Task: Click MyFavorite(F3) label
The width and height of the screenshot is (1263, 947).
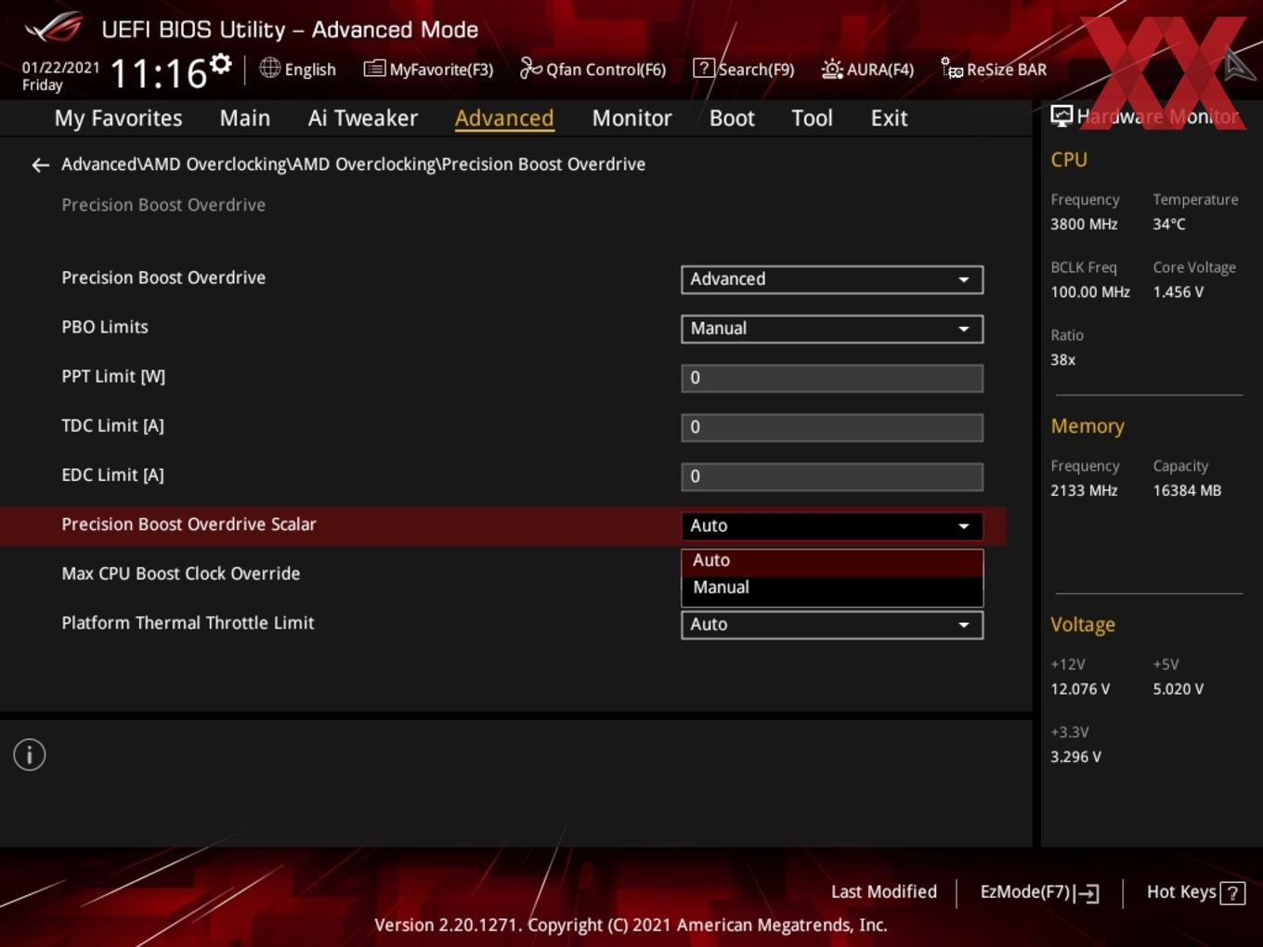Action: coord(441,70)
